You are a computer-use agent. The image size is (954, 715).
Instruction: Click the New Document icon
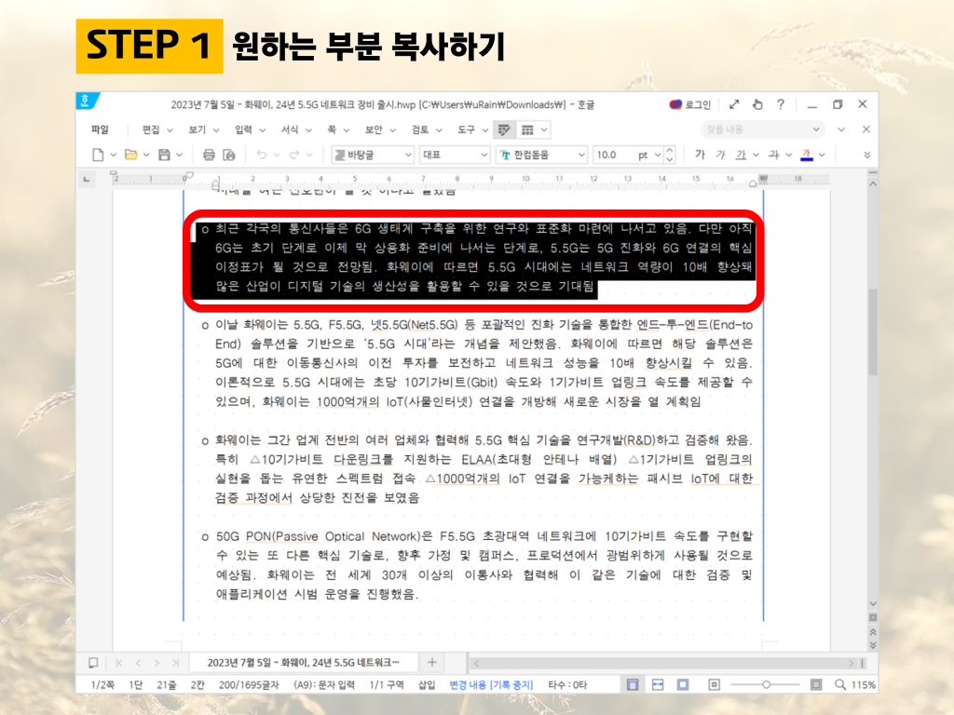coord(97,155)
